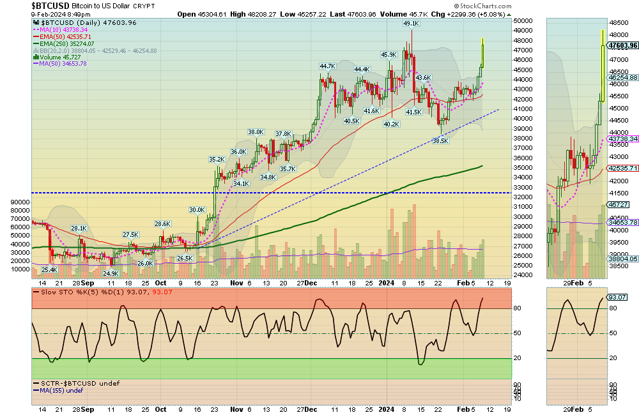Click the CRYPT exchange label

point(144,6)
